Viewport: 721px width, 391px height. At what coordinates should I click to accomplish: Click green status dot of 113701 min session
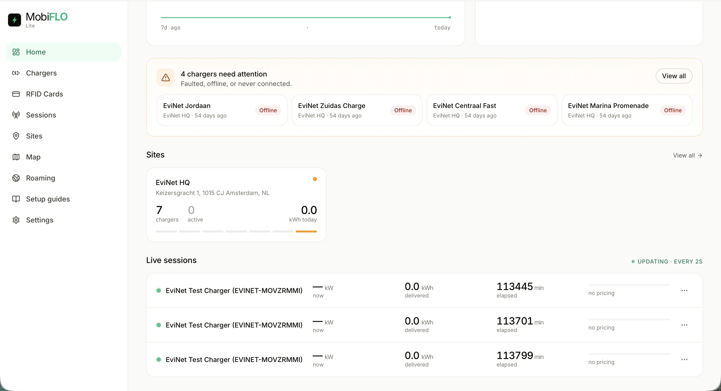click(x=159, y=325)
